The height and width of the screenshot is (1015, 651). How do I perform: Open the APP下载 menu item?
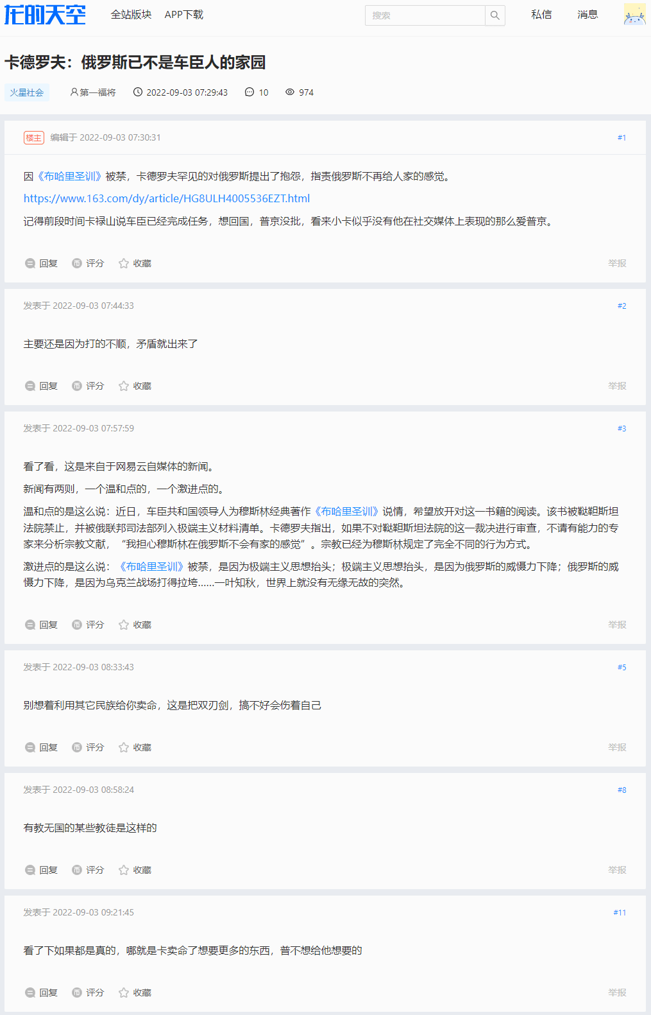(x=184, y=15)
